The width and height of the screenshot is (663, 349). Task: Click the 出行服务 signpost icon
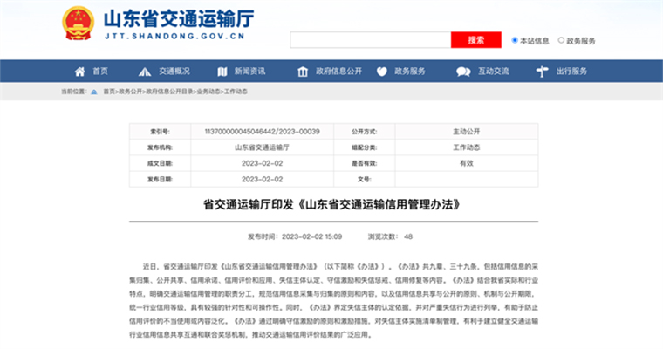(543, 72)
